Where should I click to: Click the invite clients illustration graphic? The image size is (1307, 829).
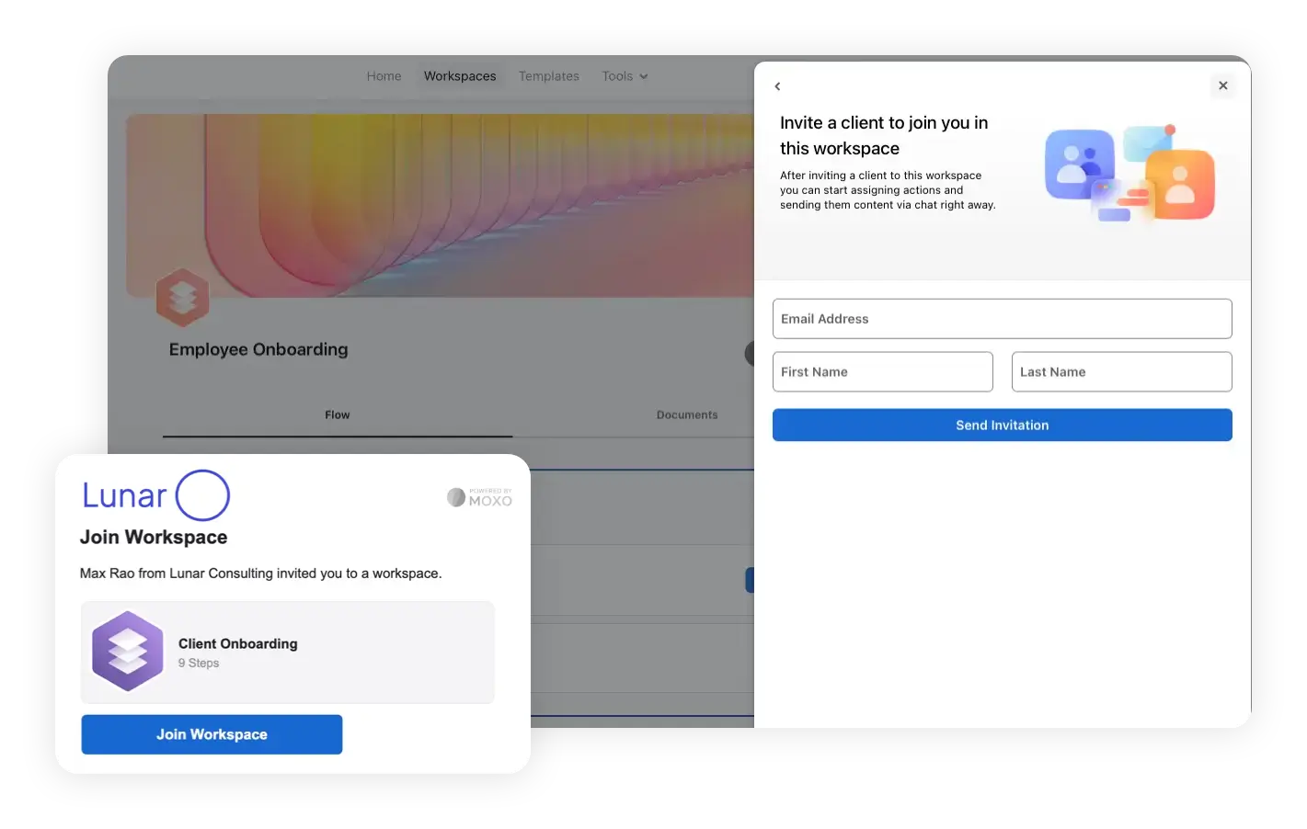coord(1129,174)
